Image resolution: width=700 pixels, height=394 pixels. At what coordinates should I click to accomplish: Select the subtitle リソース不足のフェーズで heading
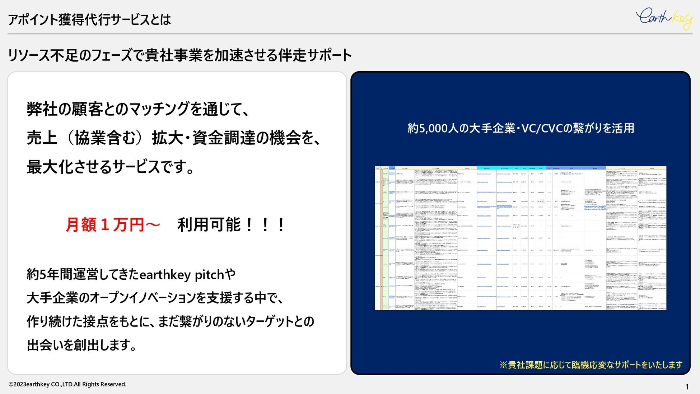pyautogui.click(x=179, y=55)
